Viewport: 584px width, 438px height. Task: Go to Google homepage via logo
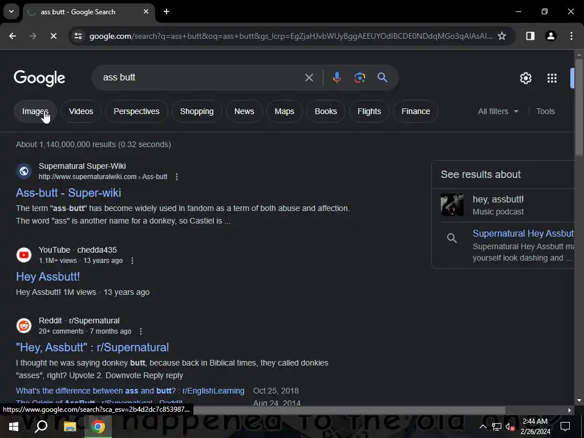(x=39, y=78)
